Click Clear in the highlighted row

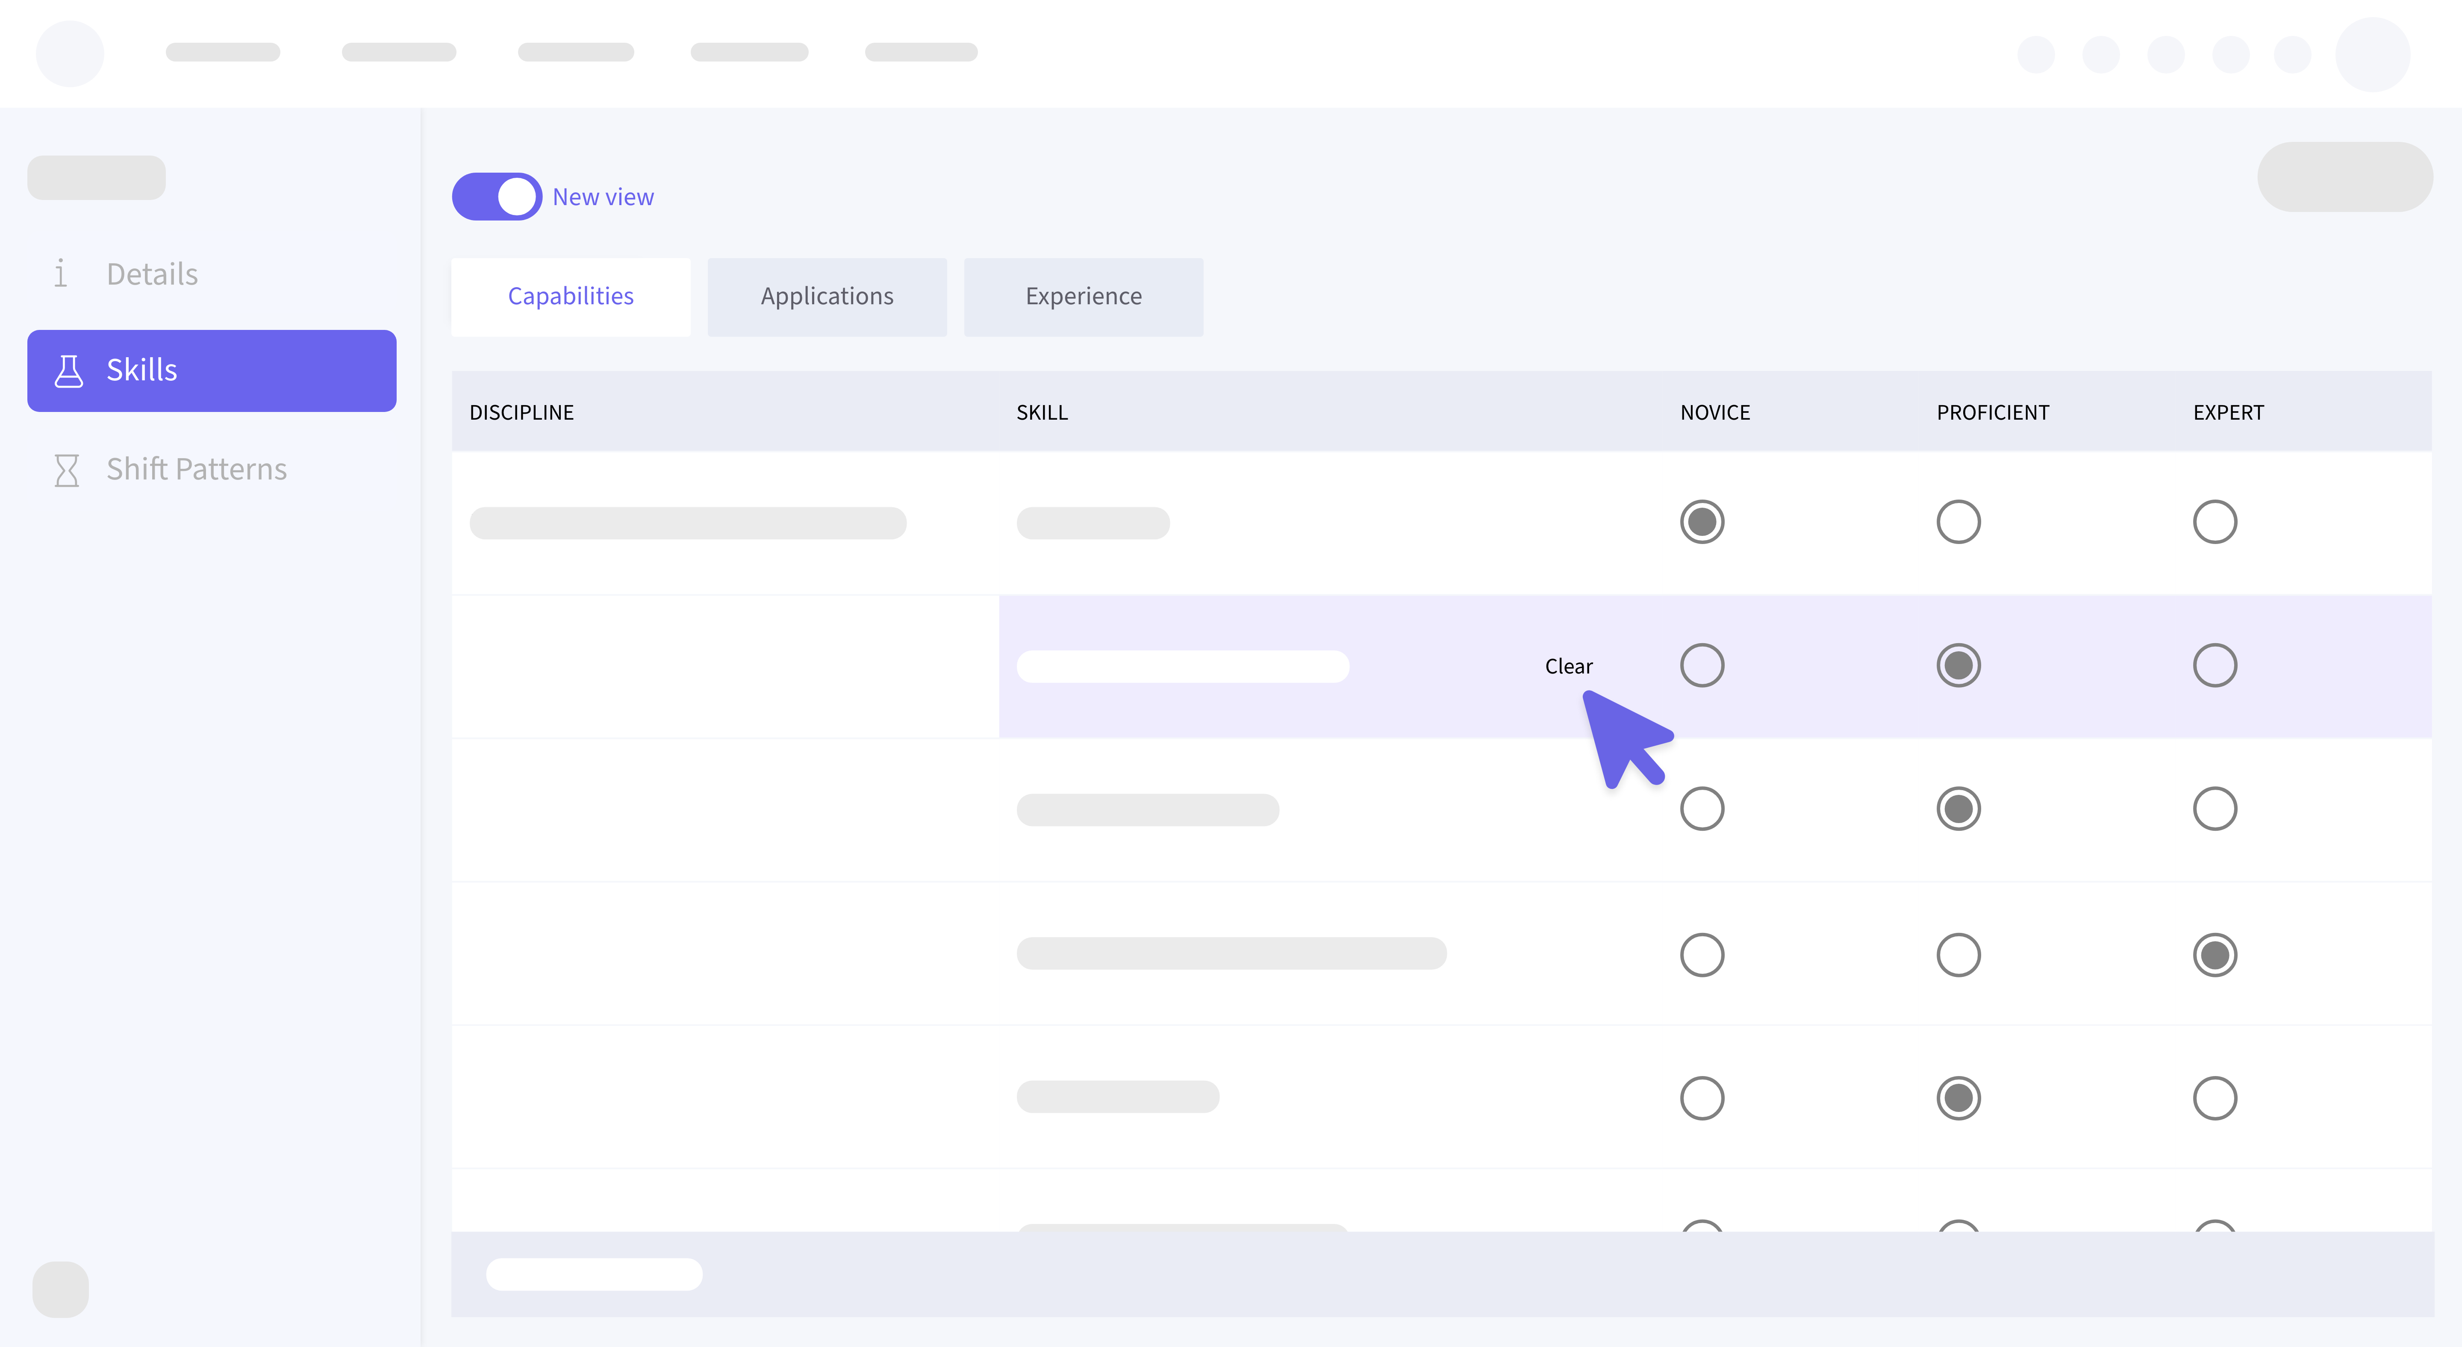point(1568,667)
